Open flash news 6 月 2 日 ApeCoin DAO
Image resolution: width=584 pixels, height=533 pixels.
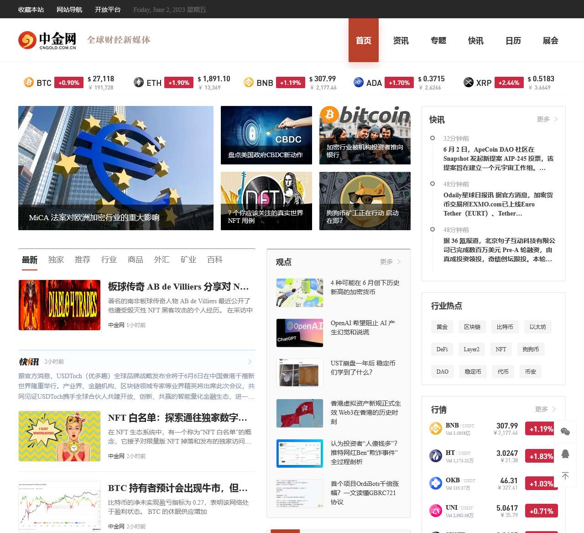point(499,158)
